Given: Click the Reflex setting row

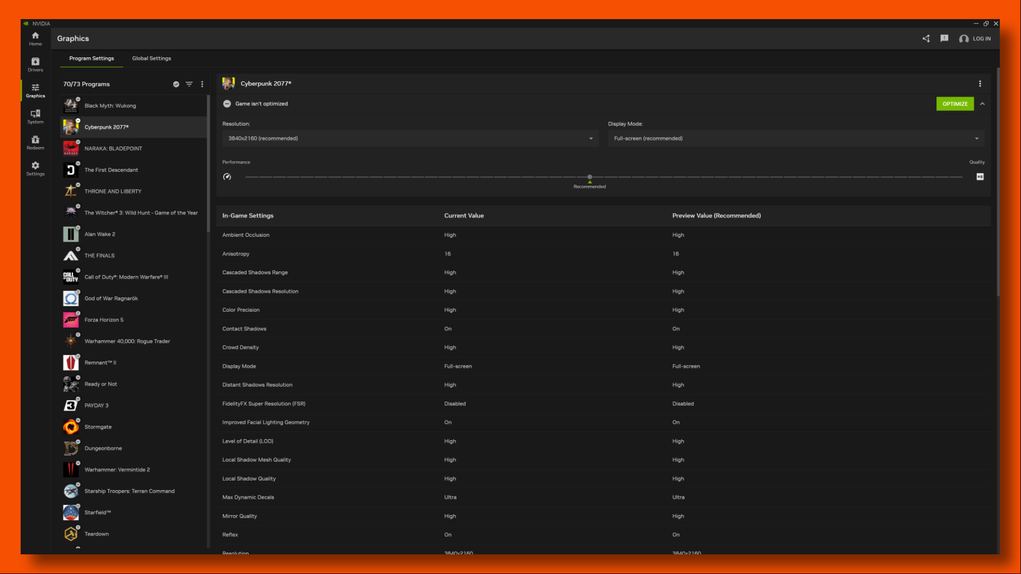Looking at the screenshot, I should point(603,535).
